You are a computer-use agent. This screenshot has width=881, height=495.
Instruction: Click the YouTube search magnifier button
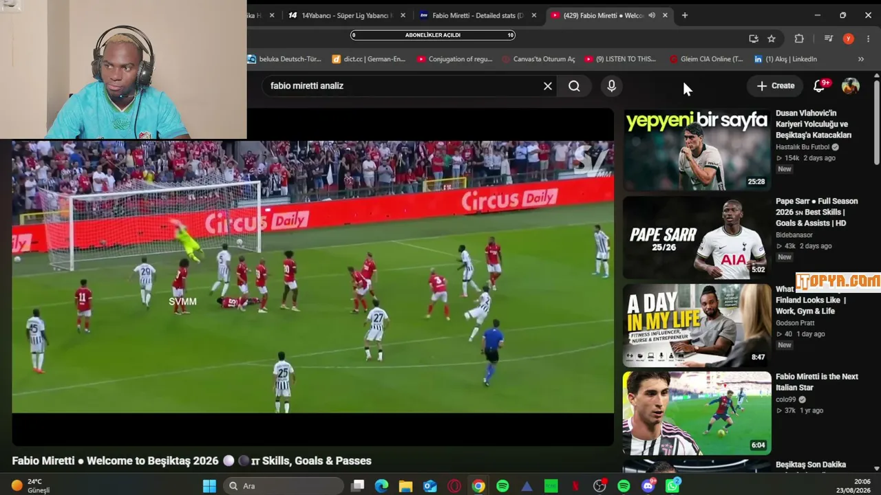574,86
